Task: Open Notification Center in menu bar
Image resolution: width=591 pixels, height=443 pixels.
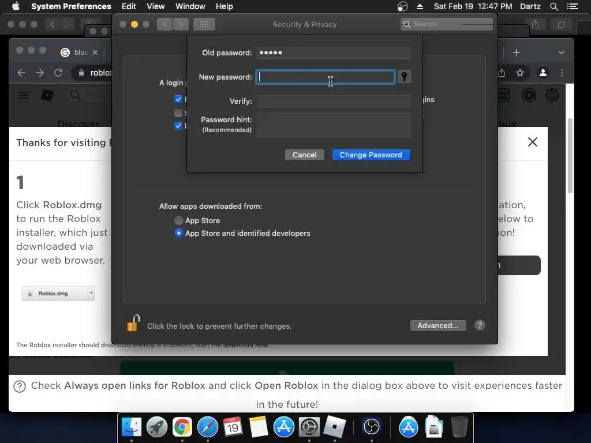Action: point(572,6)
